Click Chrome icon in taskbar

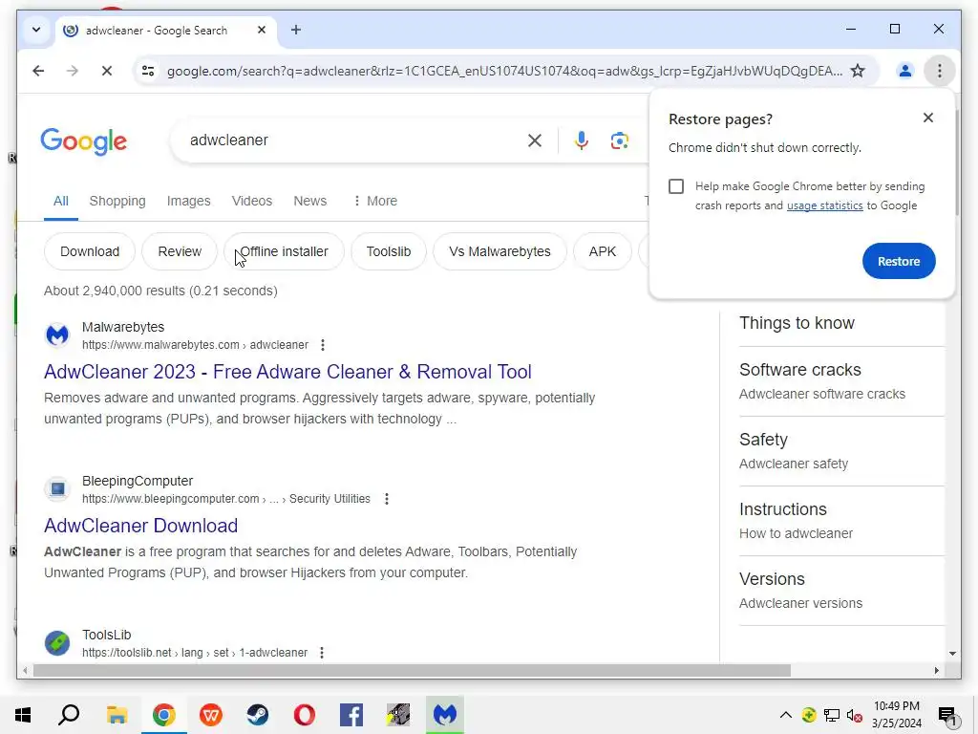click(x=163, y=715)
